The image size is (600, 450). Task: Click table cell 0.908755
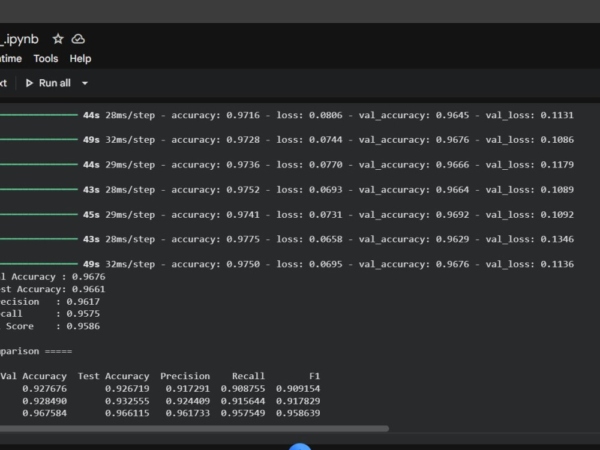tap(242, 389)
